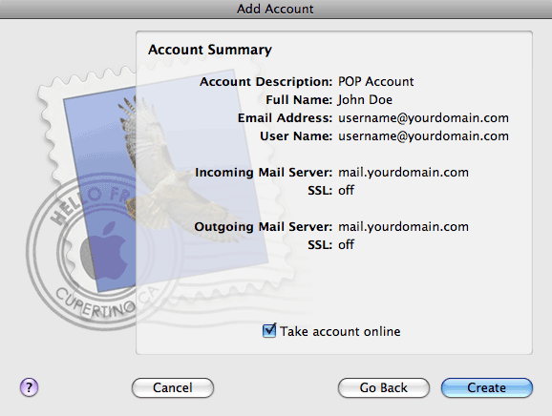Cancel the Add Account setup
Viewport: 552px width, 416px height.
click(173, 388)
